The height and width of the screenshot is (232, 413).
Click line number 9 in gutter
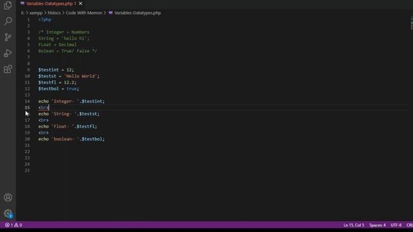pos(28,70)
